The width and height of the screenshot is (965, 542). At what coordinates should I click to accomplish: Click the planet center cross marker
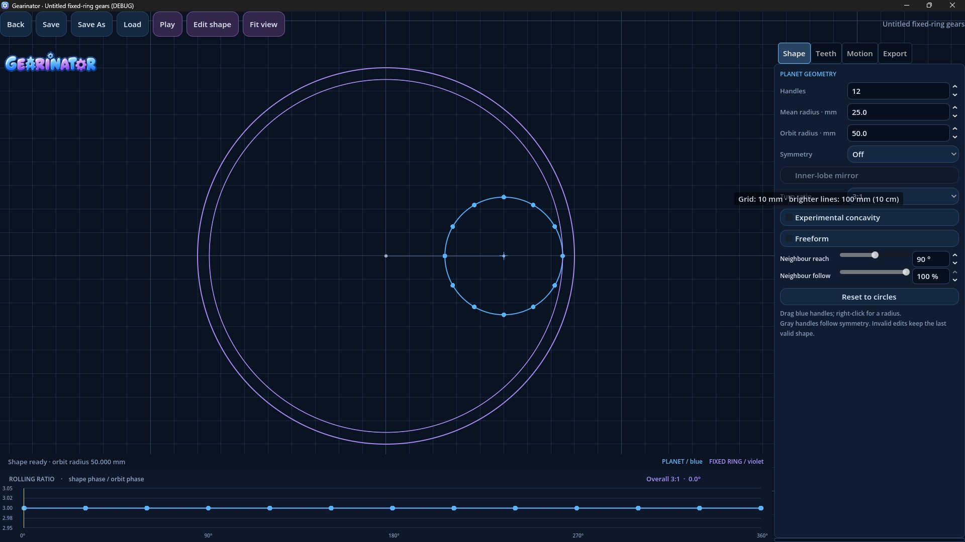[504, 256]
